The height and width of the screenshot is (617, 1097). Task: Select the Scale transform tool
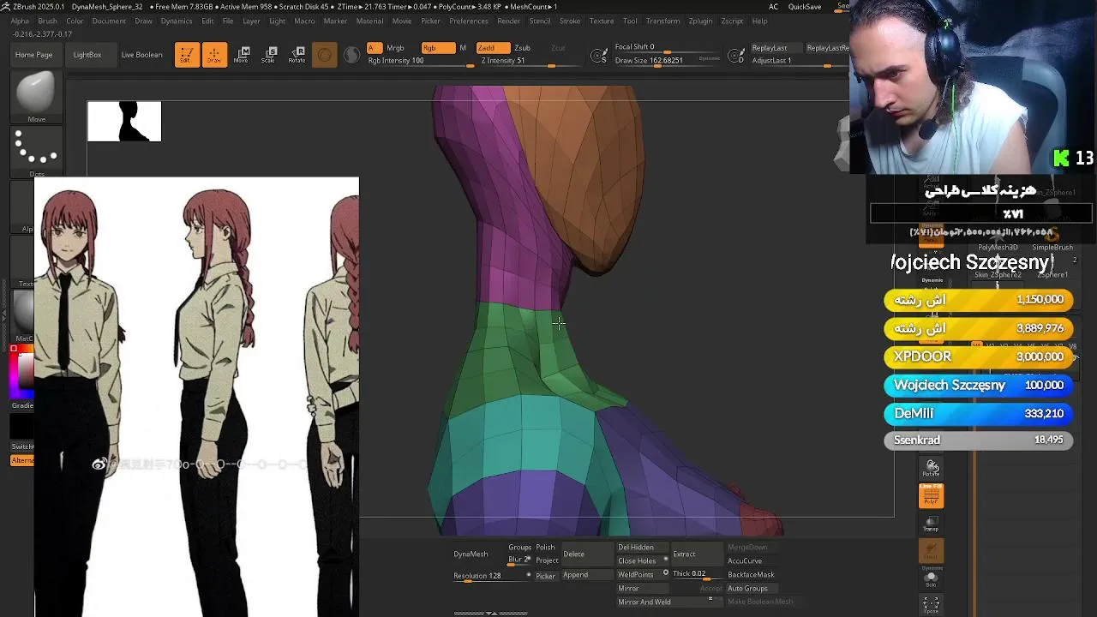click(x=268, y=55)
